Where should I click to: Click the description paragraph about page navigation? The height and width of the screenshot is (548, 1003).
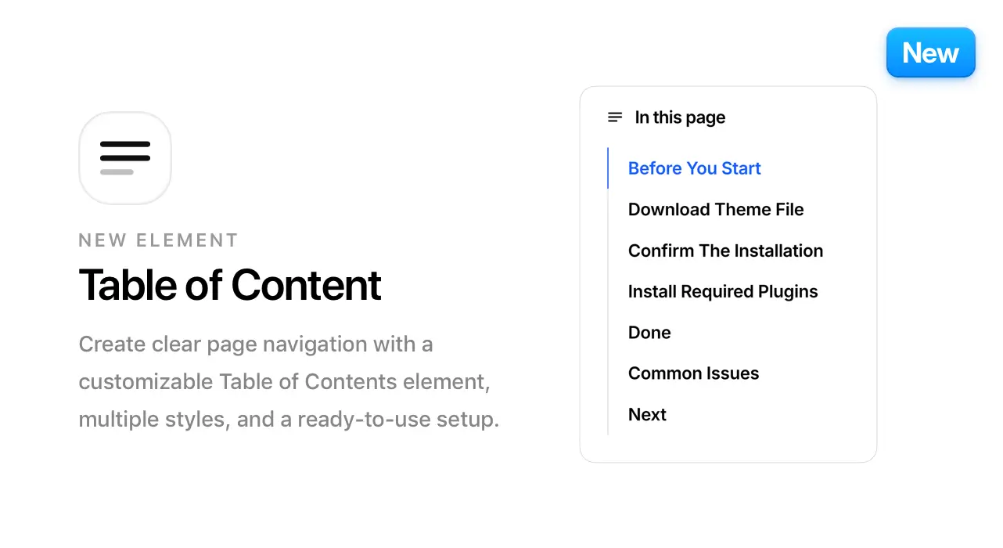[x=289, y=382]
